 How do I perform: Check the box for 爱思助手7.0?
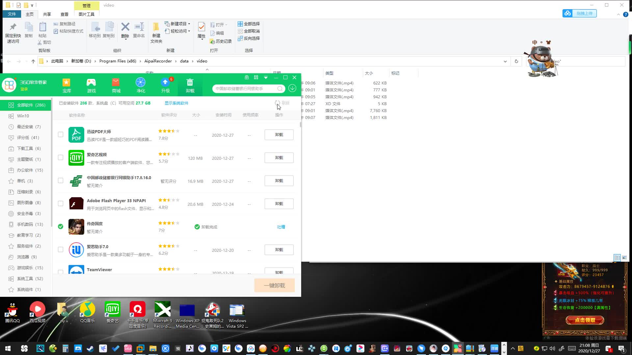(61, 249)
